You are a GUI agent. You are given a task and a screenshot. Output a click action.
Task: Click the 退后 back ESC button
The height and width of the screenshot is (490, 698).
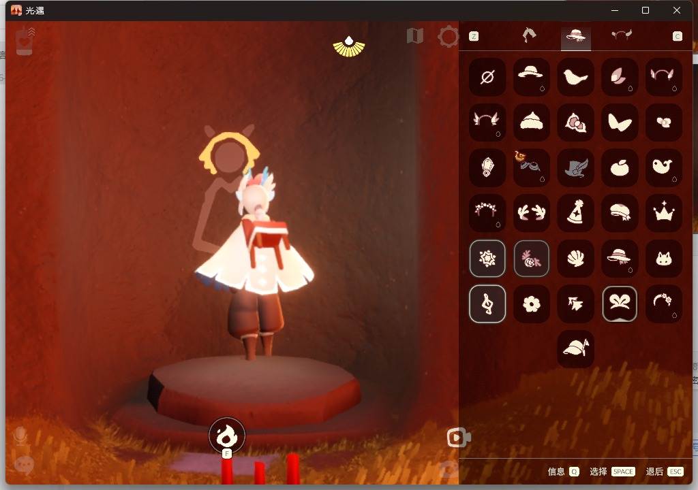point(665,472)
